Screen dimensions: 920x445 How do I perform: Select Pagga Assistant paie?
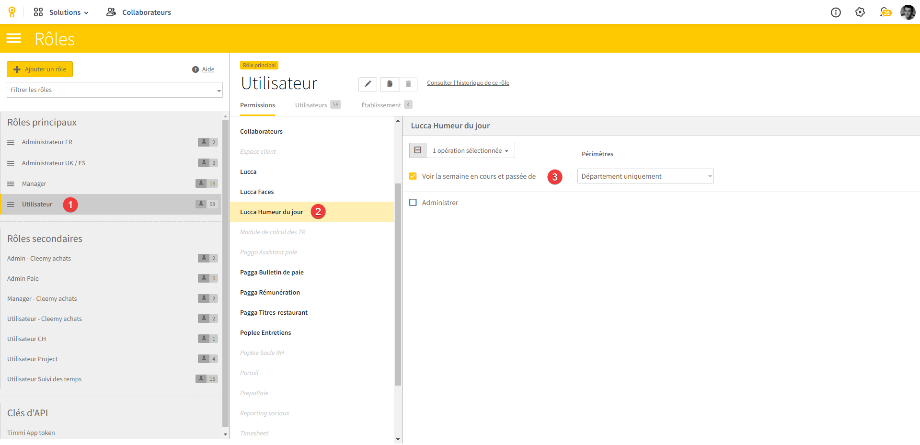312,252
